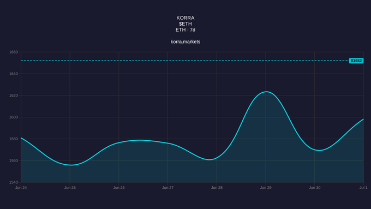The width and height of the screenshot is (371, 209).
Task: Click the 1560 y-axis label
Action: 14,161
